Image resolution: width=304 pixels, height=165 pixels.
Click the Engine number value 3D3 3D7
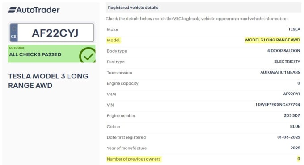click(292, 115)
